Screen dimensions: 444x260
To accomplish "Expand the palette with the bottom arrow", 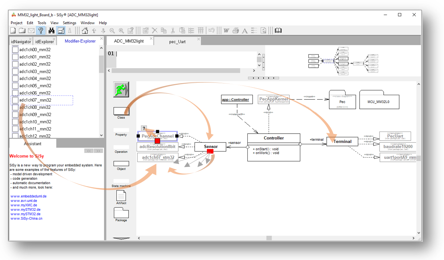I will click(121, 238).
